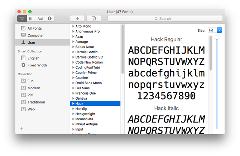Click the add font plus button
Image resolution: width=240 pixels, height=156 pixels.
tap(77, 19)
